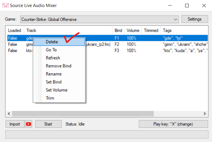Click the red YouTube import icon

(x=29, y=124)
